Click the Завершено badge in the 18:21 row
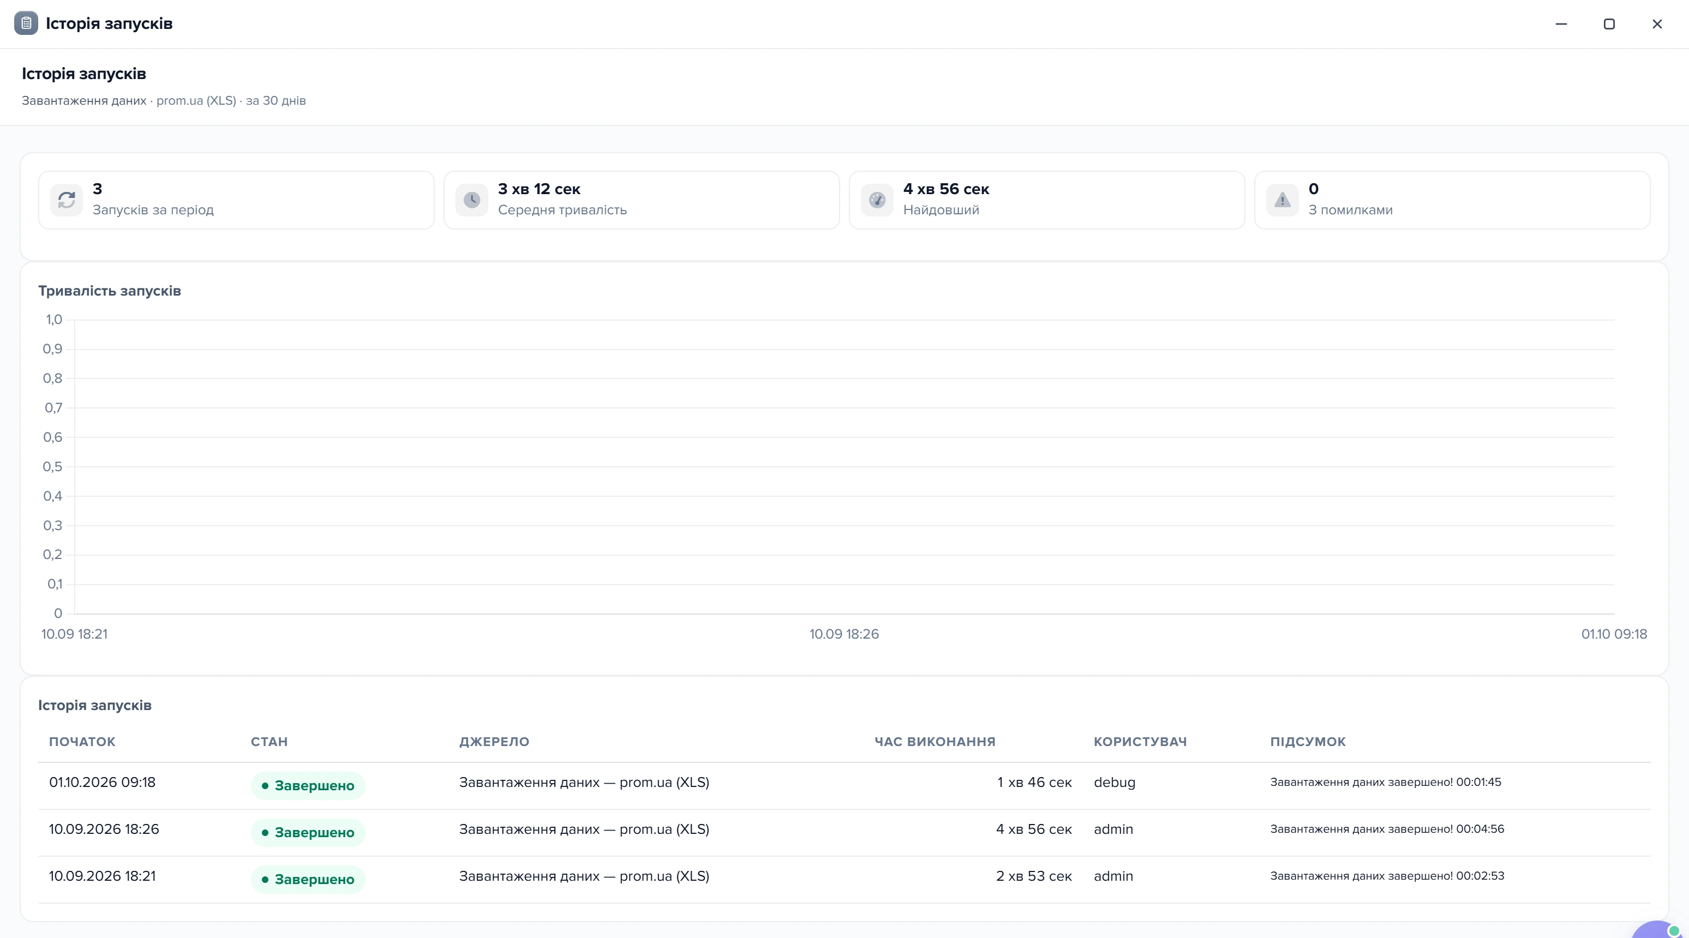Viewport: 1689px width, 938px height. tap(308, 880)
